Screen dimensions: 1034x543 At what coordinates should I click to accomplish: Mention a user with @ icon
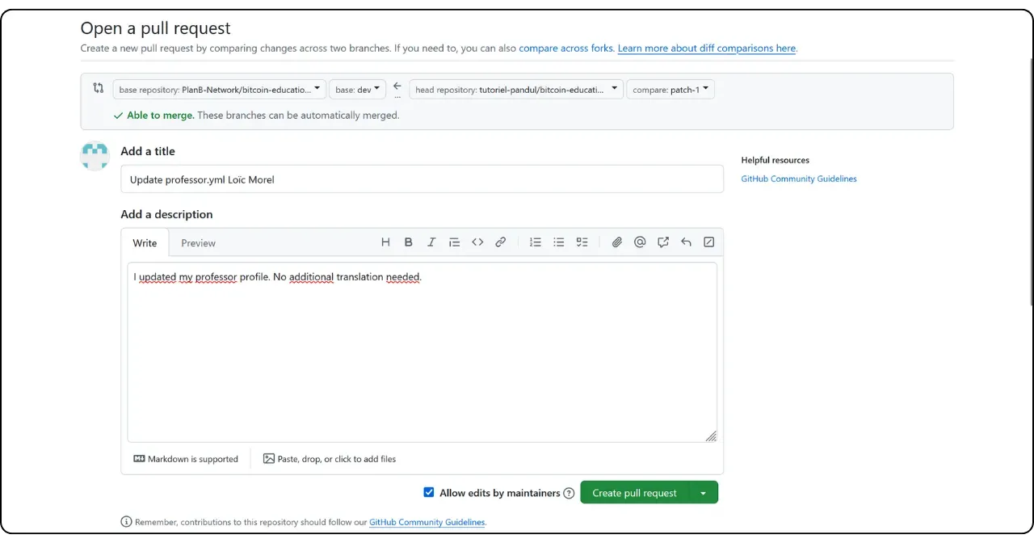point(640,242)
